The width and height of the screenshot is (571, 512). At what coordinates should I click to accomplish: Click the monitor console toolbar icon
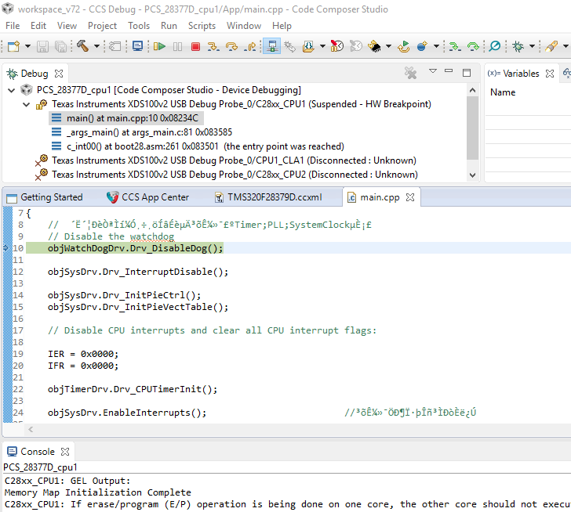138,46
